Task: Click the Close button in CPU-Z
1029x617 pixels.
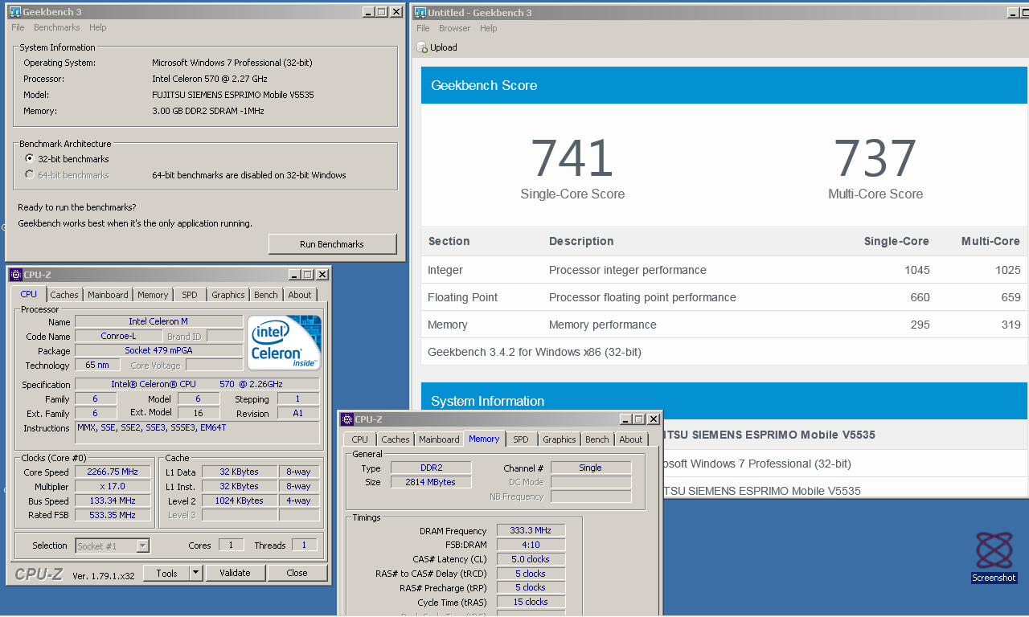Action: click(x=297, y=573)
